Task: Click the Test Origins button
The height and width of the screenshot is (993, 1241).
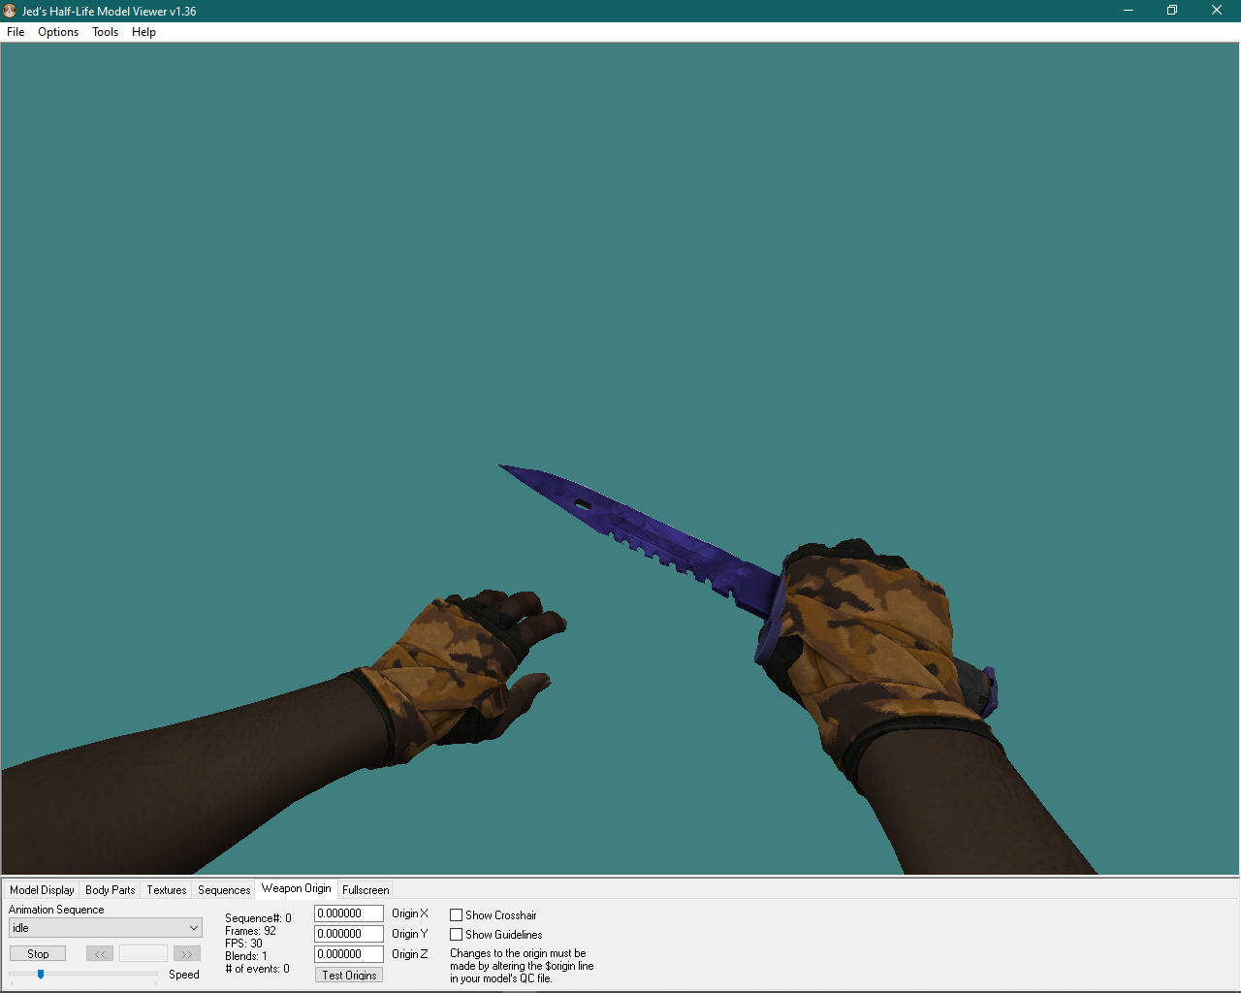Action: [349, 975]
